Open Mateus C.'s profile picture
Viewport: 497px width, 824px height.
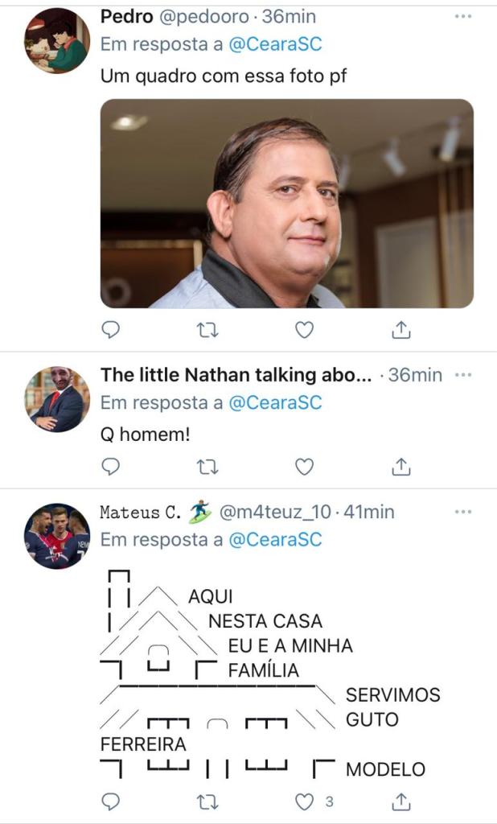pyautogui.click(x=56, y=536)
